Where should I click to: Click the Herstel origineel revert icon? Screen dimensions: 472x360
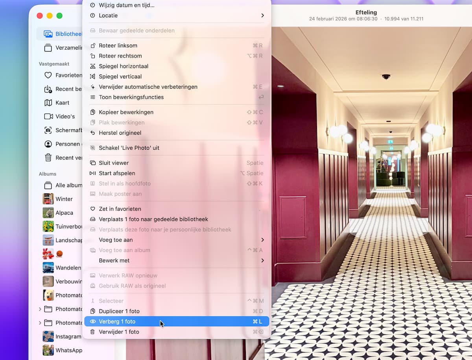coord(93,133)
